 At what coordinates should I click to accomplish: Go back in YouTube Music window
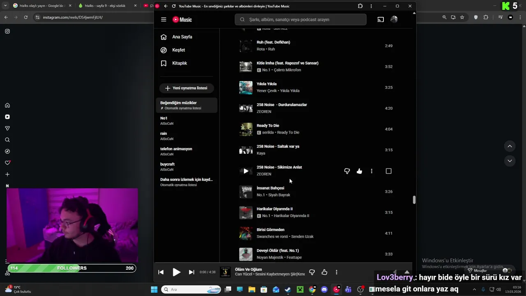166,6
